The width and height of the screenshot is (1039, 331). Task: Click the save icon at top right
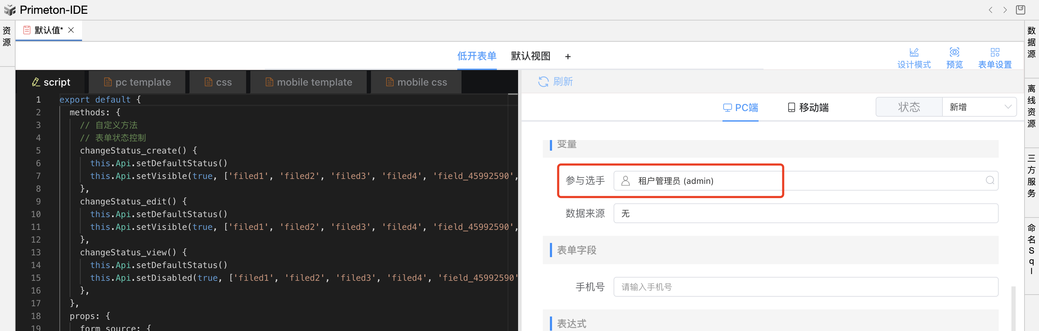(x=1020, y=10)
